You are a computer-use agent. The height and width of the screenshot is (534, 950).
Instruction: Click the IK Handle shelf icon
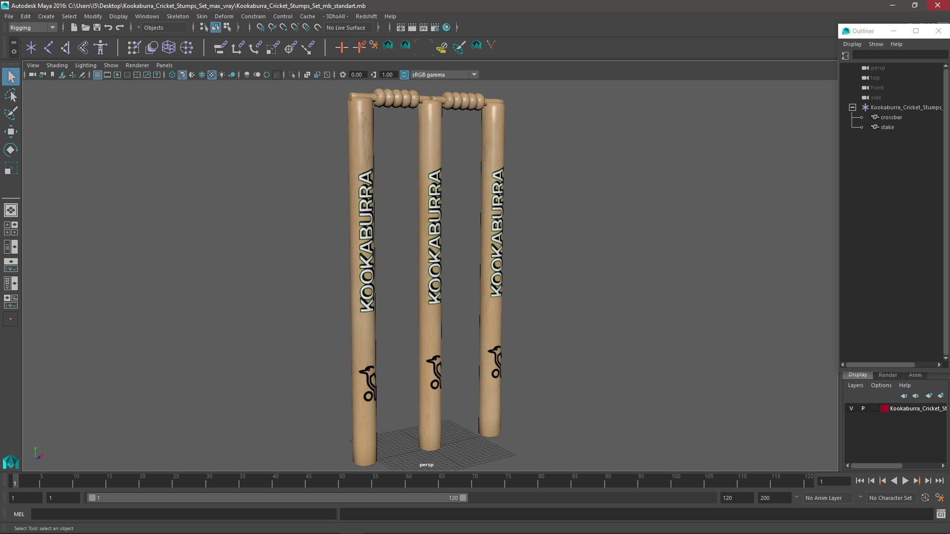click(66, 47)
